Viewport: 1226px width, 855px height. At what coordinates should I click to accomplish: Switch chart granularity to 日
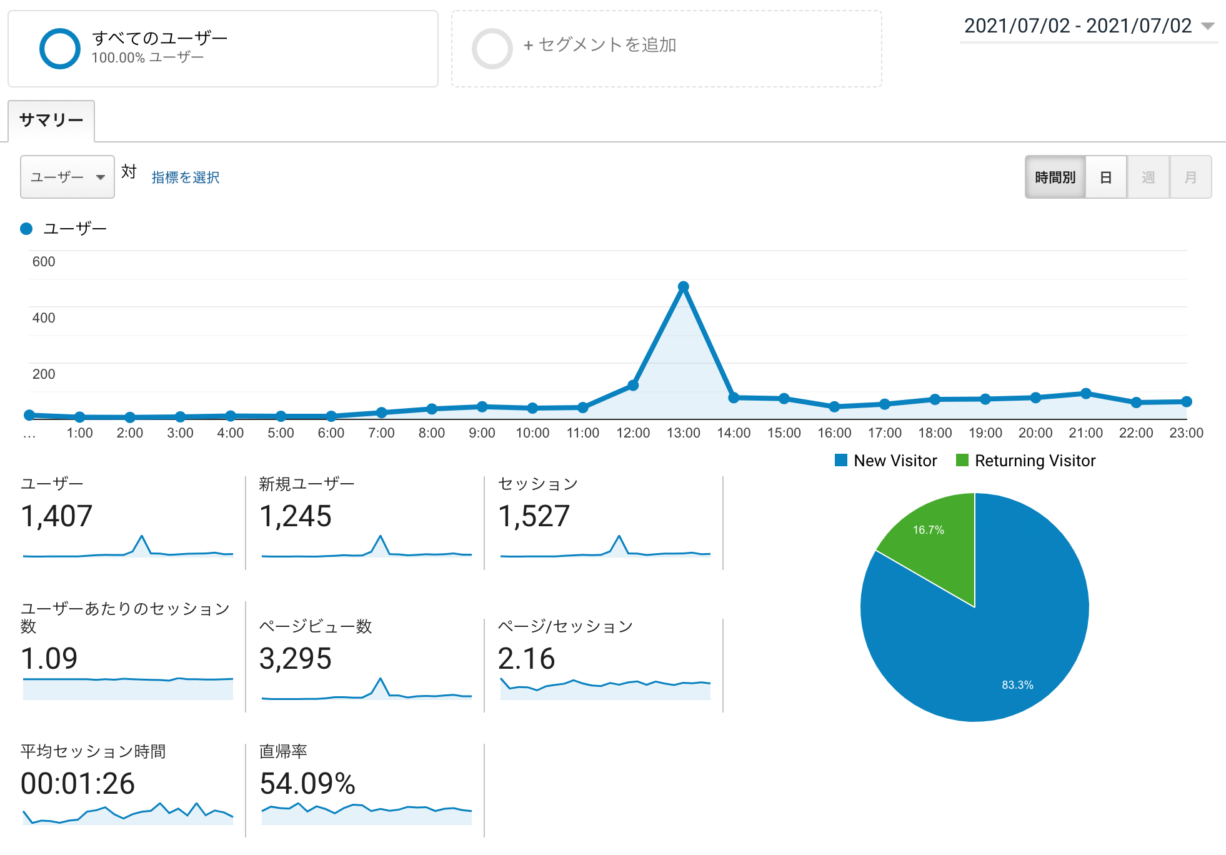[1105, 177]
